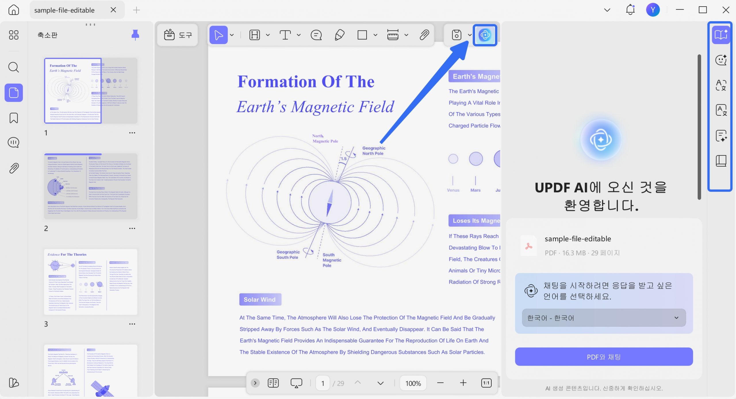
Task: Click the paperclip attachment tool in toolbar
Action: 424,35
